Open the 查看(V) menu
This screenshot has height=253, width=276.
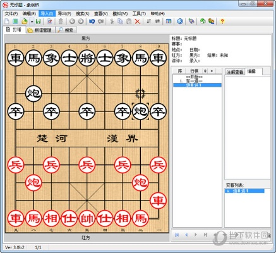click(101, 14)
